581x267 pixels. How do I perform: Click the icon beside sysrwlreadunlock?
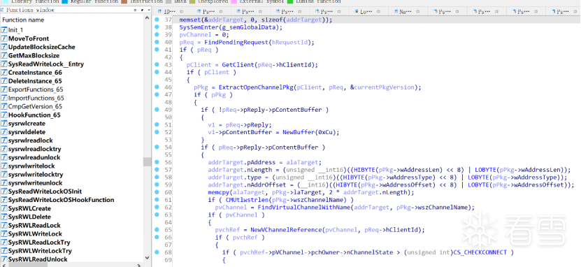pos(4,157)
